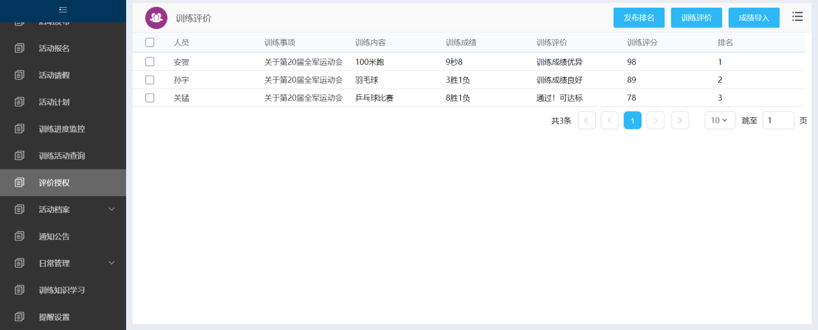Collapse the sidebar using the top toggle icon
Viewport: 818px width, 330px height.
point(62,10)
